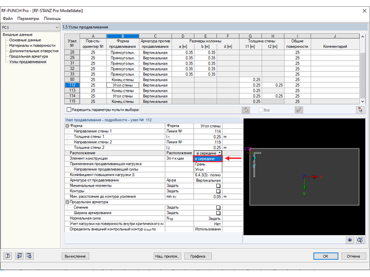Image resolution: width=370 pixels, height=277 pixels.
Task: Click the zoom reset icon under the graphic
Action: (x=360, y=240)
